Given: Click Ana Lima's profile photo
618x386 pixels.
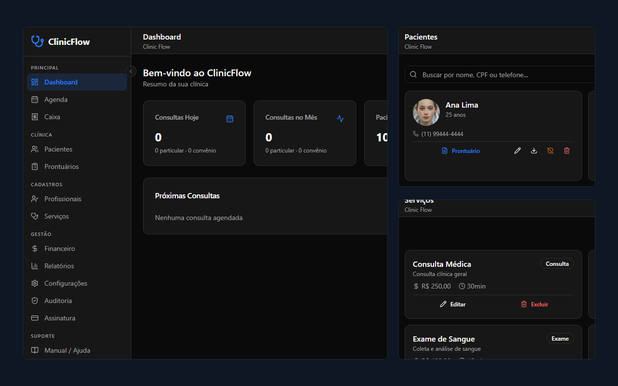Looking at the screenshot, I should coord(426,112).
